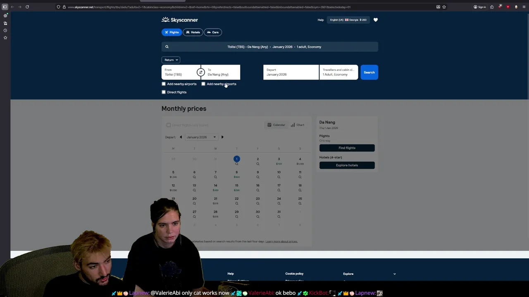Click the AI chatbot sidebar icon
Image resolution: width=529 pixels, height=297 pixels.
5,16
